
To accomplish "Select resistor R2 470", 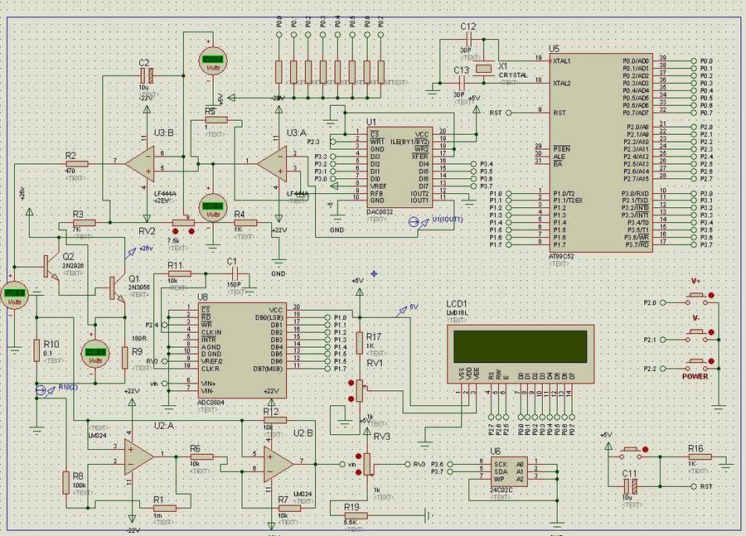I will pyautogui.click(x=76, y=164).
